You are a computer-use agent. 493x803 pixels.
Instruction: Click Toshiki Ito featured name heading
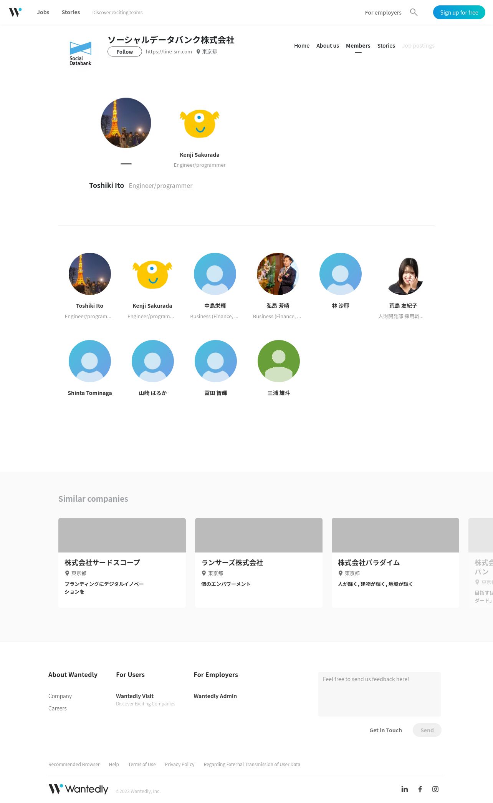(x=107, y=186)
